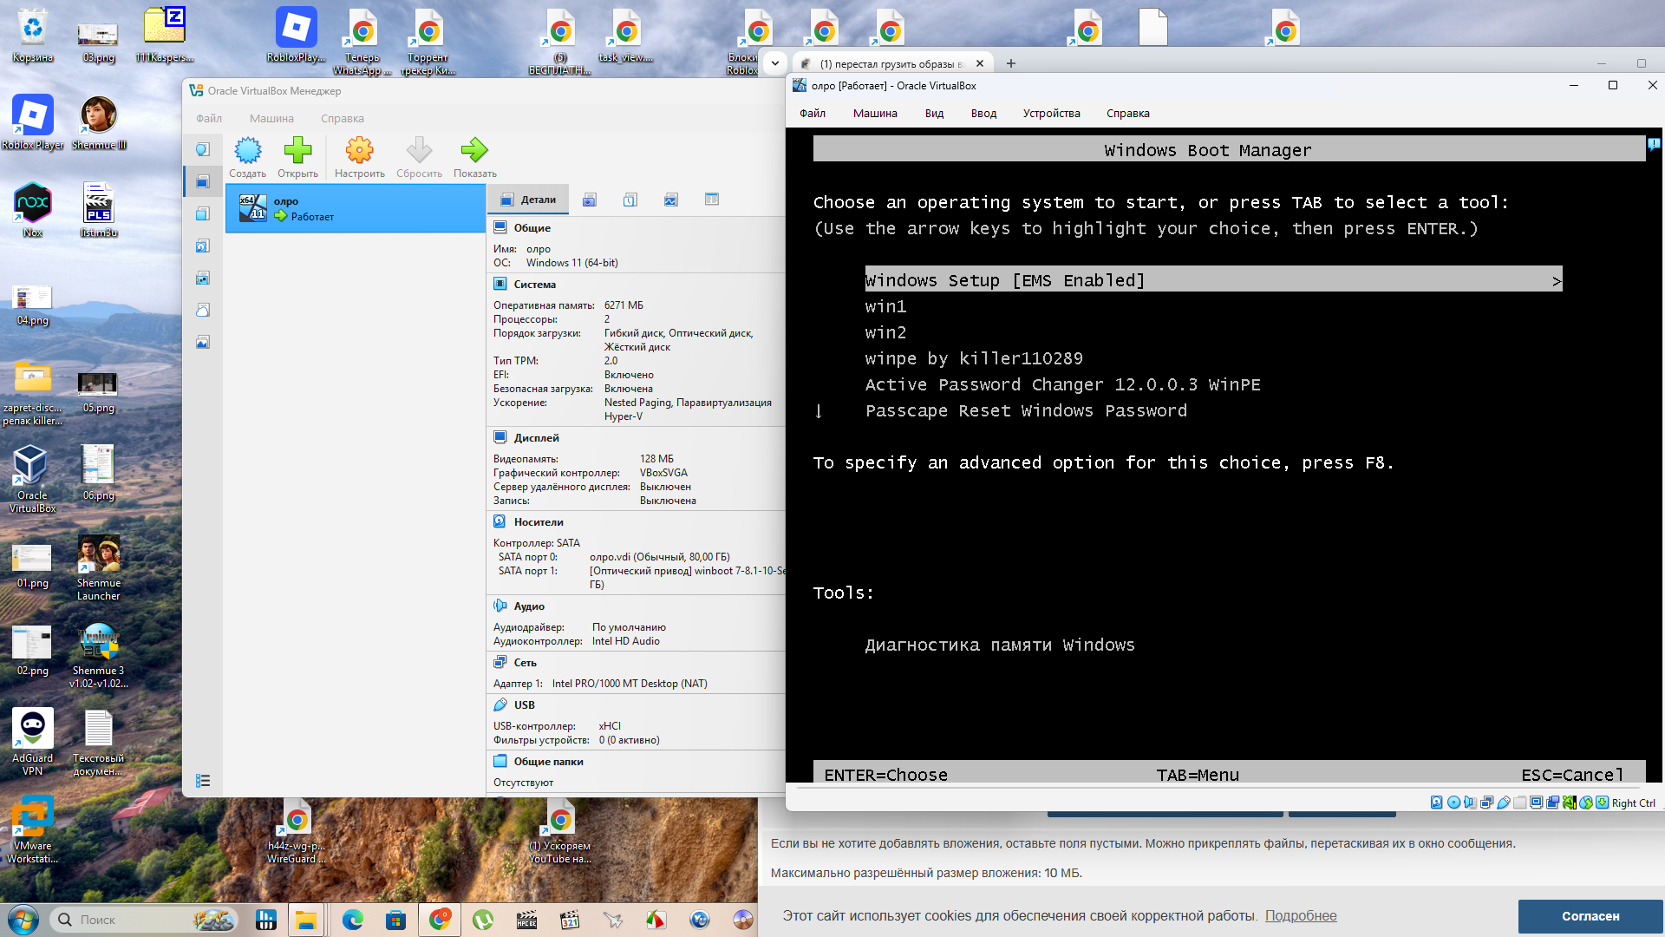Click the Создать (Create) VM toolbar icon
This screenshot has height=937, width=1665.
point(247,151)
